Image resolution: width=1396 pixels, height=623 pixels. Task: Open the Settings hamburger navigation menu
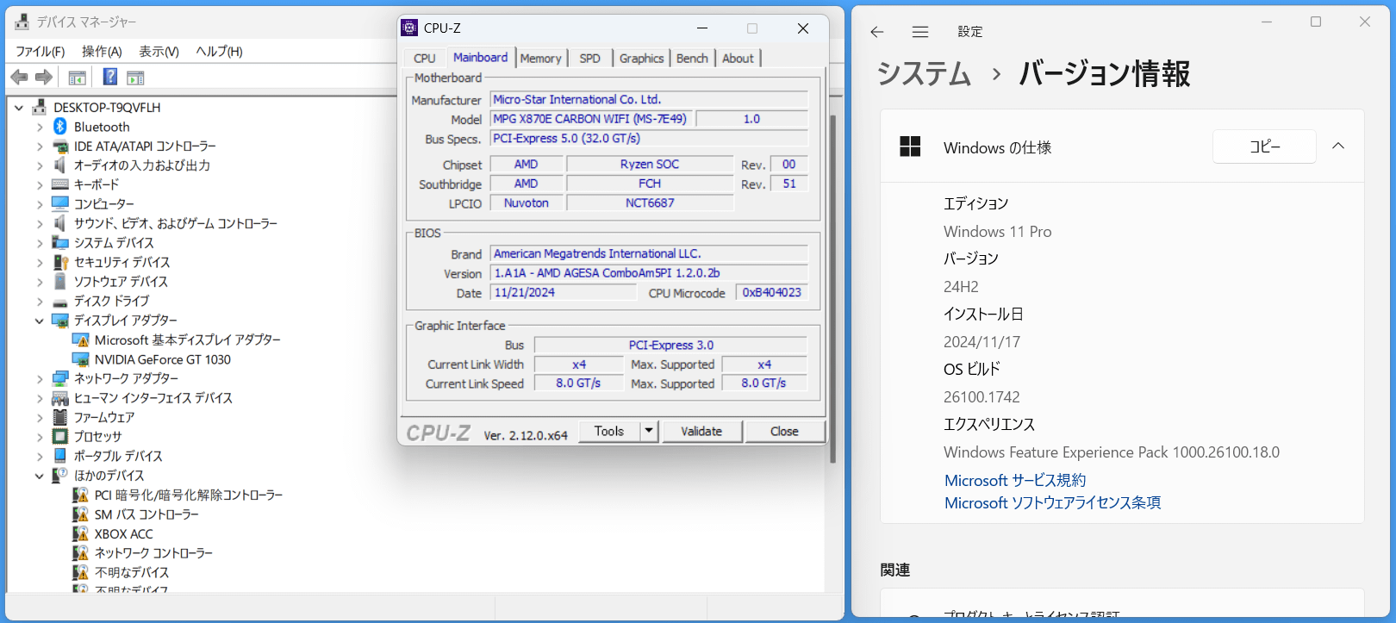pyautogui.click(x=920, y=32)
